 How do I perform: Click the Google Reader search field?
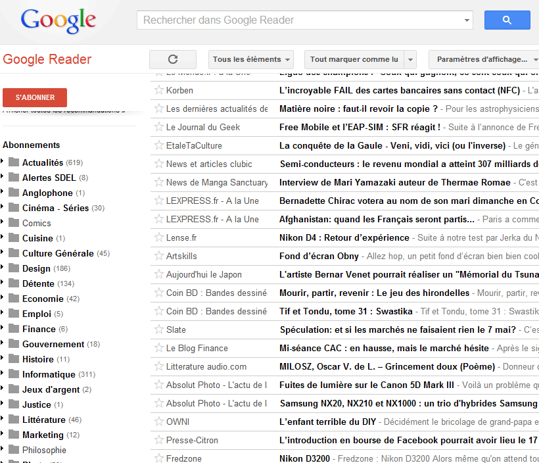(x=302, y=20)
